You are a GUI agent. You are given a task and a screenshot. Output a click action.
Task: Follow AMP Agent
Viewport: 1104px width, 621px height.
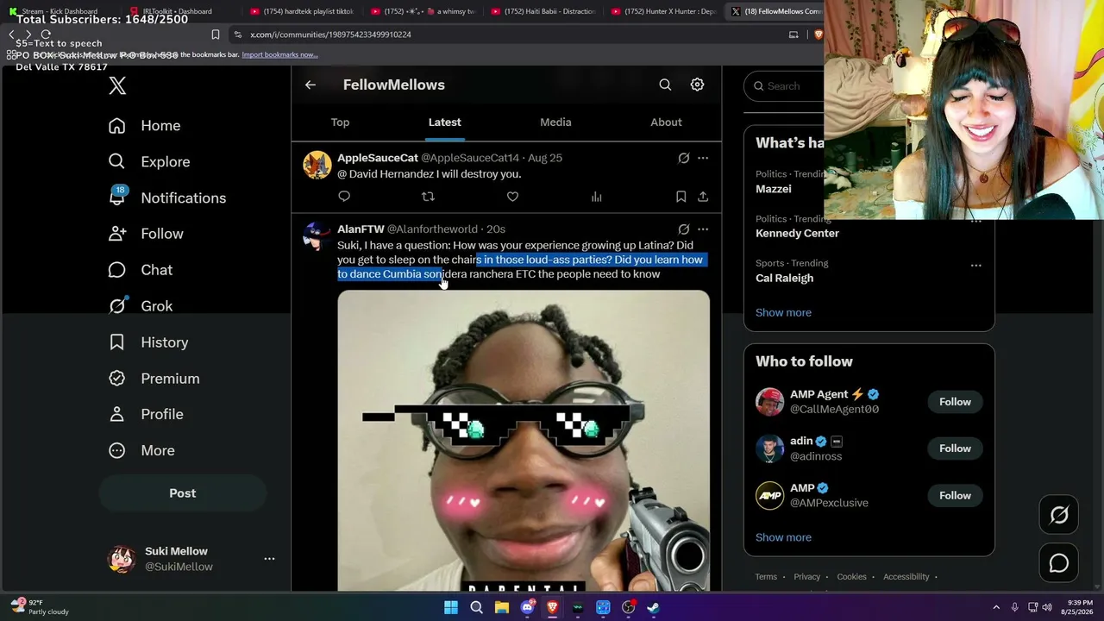[x=955, y=402]
